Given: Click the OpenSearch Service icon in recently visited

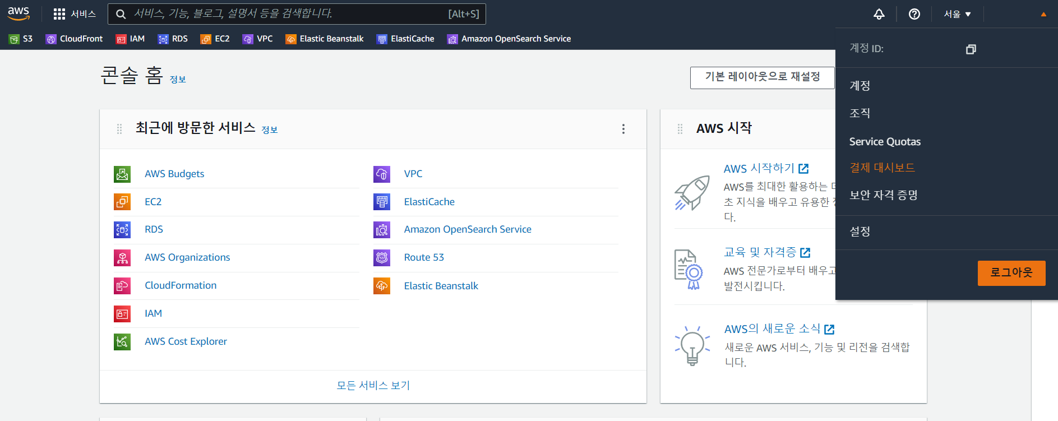Looking at the screenshot, I should click(382, 229).
